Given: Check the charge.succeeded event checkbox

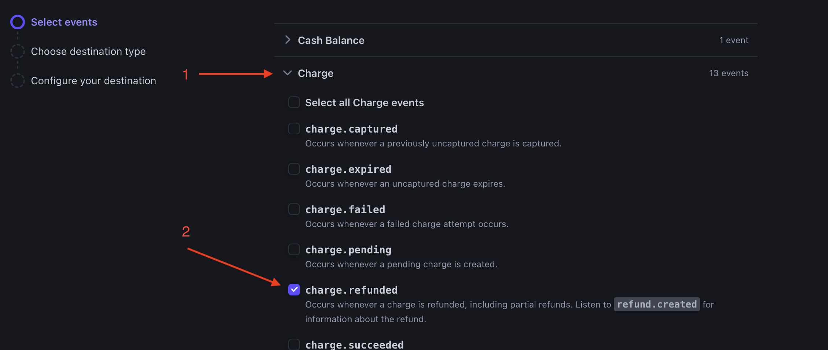Looking at the screenshot, I should point(294,345).
